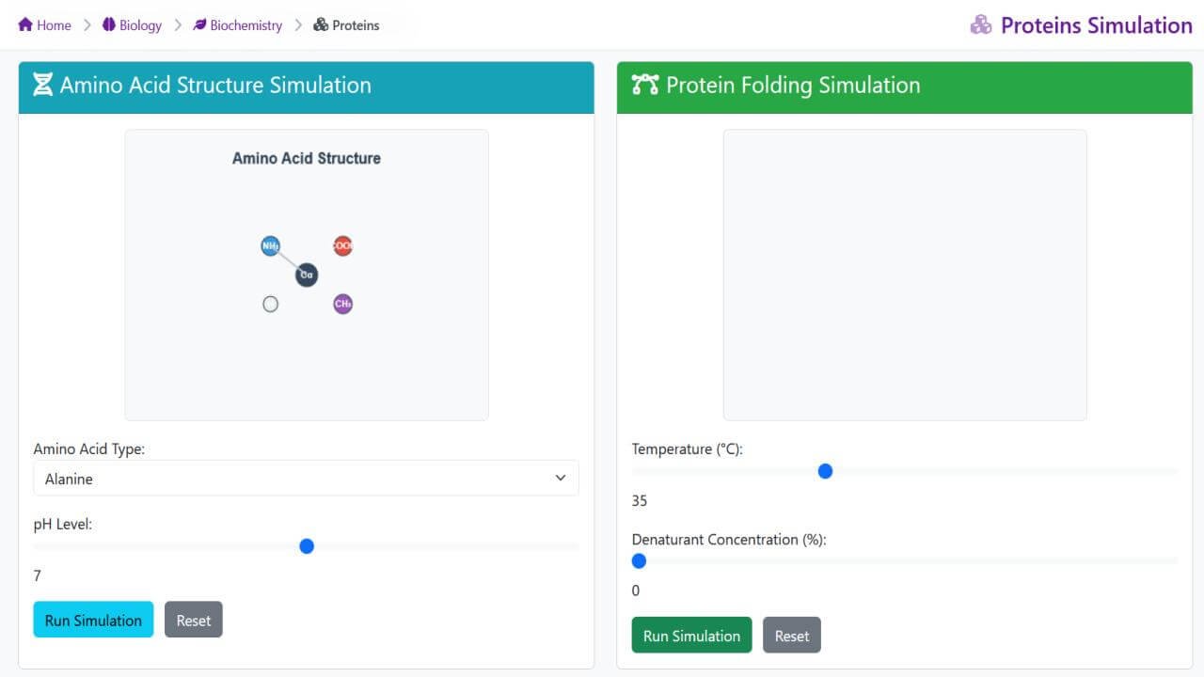Click the pH value "7"
The height and width of the screenshot is (677, 1204).
(x=38, y=575)
